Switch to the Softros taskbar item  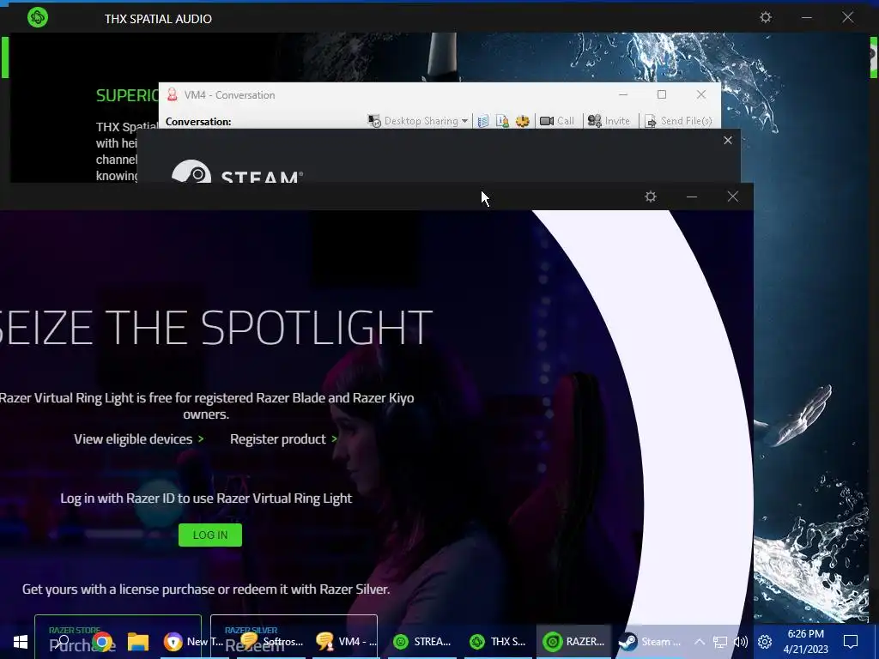tap(272, 642)
